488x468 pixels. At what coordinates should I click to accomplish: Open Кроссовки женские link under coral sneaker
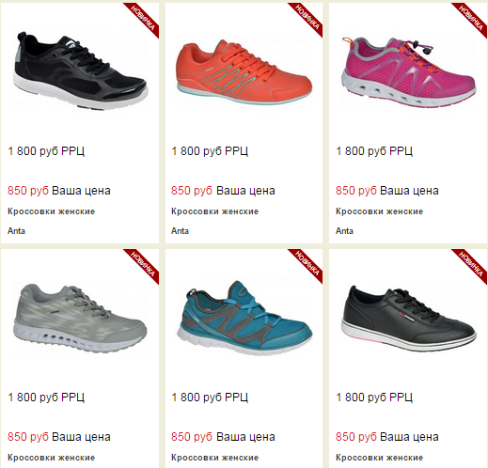click(214, 211)
